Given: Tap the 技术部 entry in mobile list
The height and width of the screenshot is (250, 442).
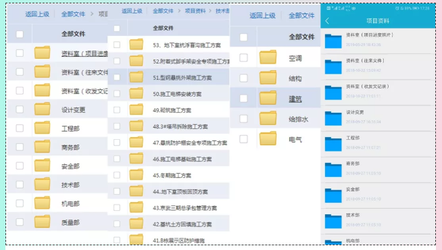Looking at the screenshot, I should [x=378, y=221].
